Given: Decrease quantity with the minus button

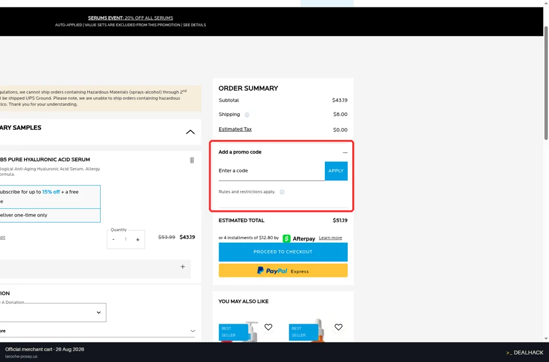Looking at the screenshot, I should (113, 239).
